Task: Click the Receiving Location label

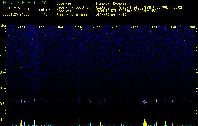Action: (73, 7)
